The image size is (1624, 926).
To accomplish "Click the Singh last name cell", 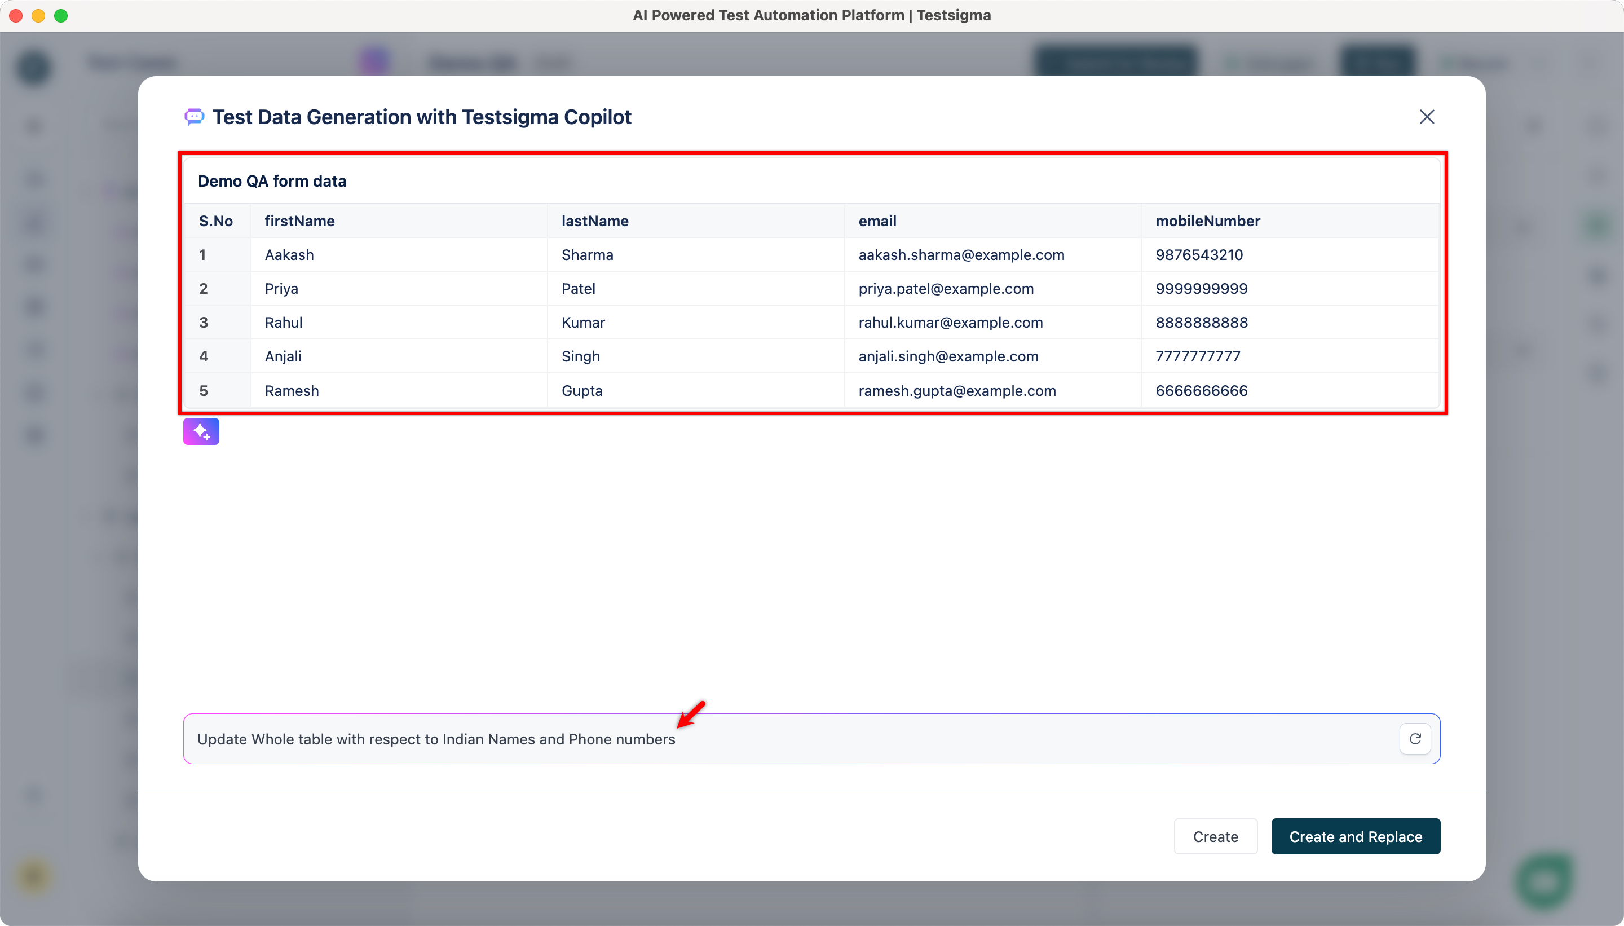I will click(581, 356).
